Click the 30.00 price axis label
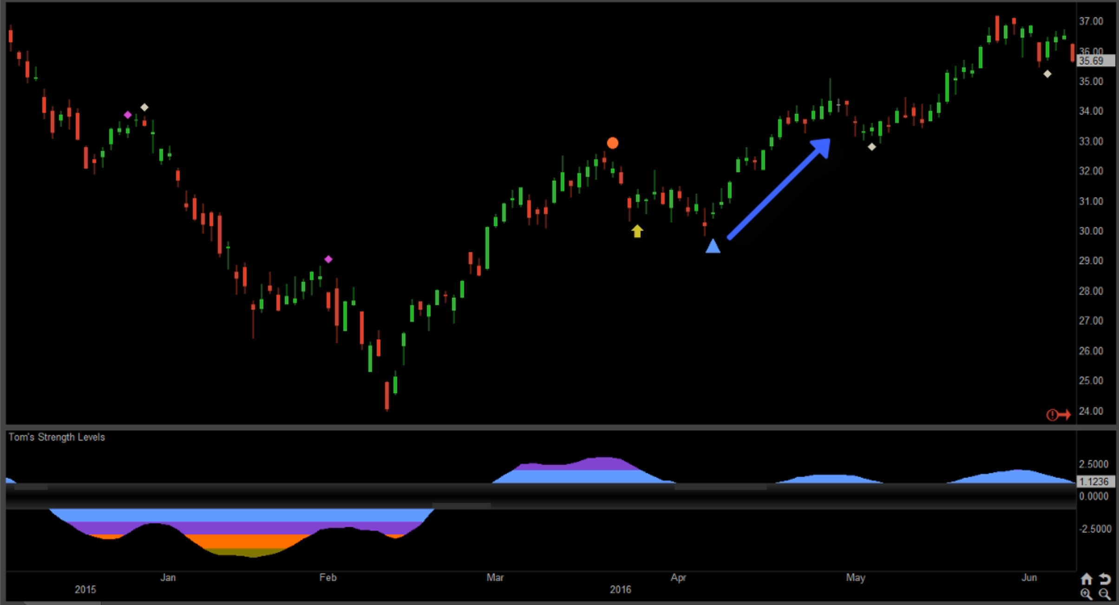This screenshot has width=1119, height=605. click(1091, 231)
